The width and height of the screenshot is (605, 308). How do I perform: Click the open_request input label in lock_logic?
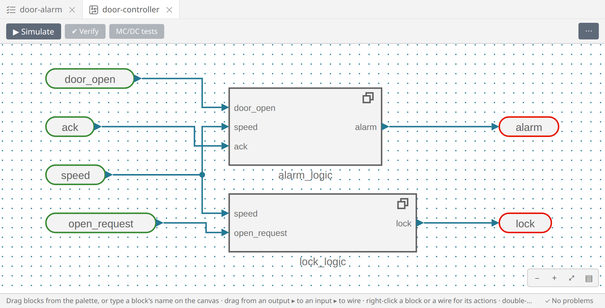(261, 233)
